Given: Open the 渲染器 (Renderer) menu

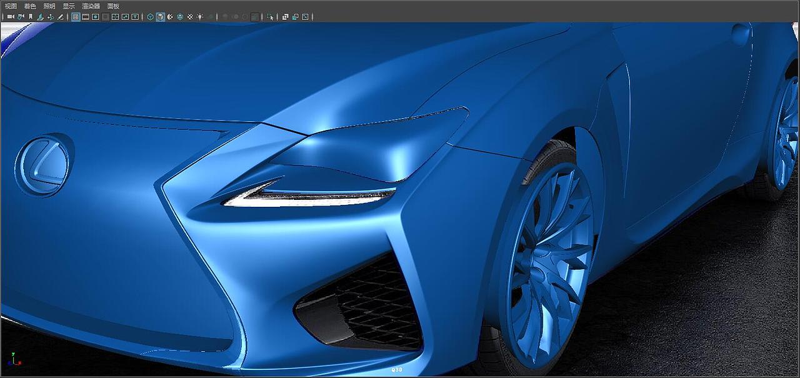Looking at the screenshot, I should 91,6.
